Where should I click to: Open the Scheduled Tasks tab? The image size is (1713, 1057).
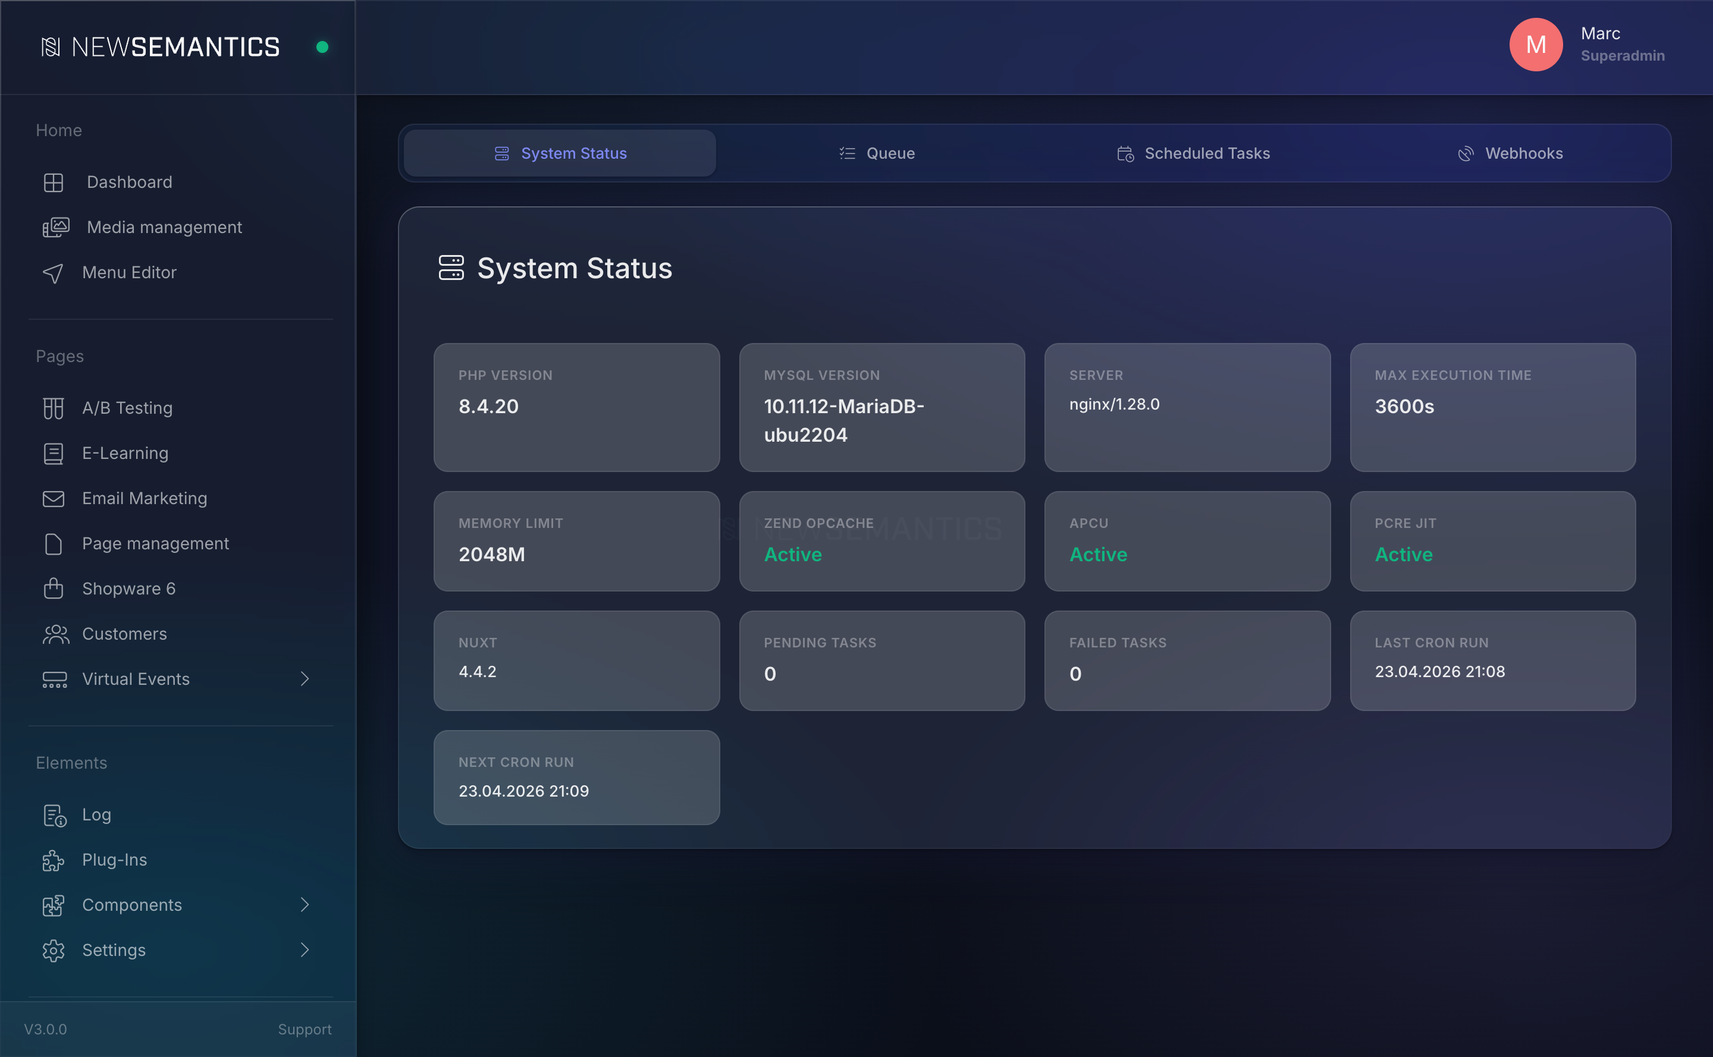tap(1193, 153)
